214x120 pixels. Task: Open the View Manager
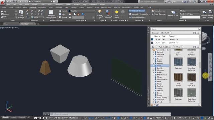21,14
